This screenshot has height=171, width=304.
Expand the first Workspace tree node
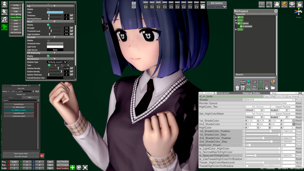click(x=236, y=17)
